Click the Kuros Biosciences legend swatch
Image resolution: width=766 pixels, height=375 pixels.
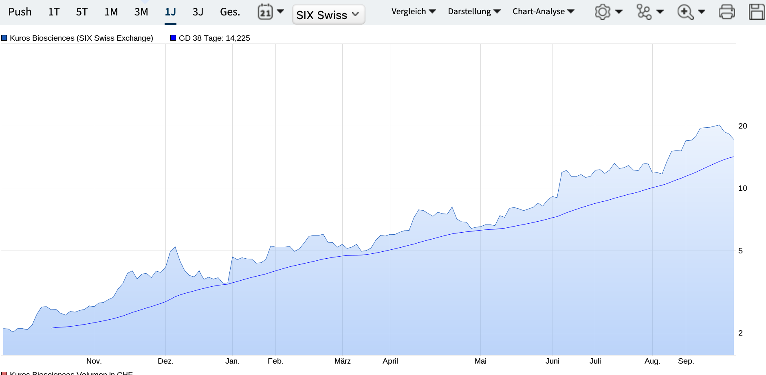[x=4, y=38]
